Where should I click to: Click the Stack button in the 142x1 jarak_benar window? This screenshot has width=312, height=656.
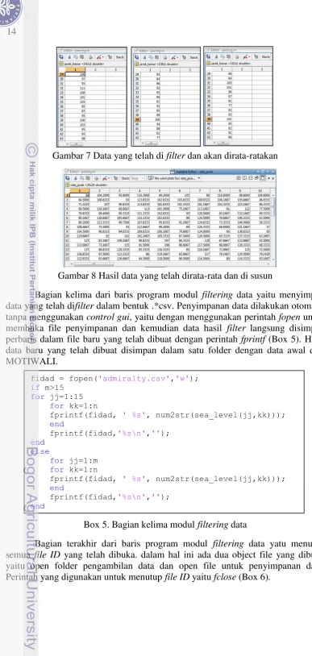tap(120, 57)
